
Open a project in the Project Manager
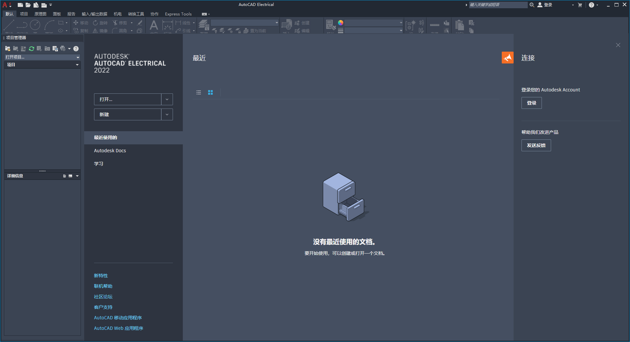pos(7,49)
